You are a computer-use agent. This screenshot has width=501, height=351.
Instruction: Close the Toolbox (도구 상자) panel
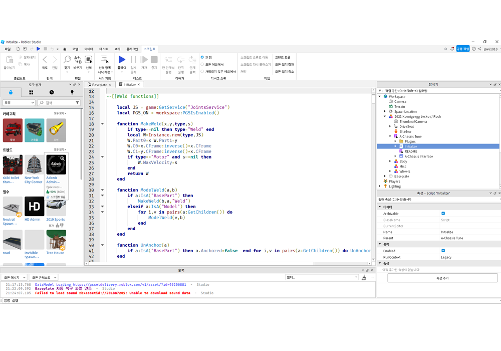[x=79, y=85]
